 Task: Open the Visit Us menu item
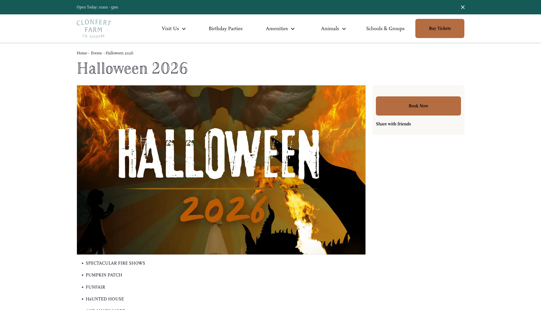click(170, 28)
